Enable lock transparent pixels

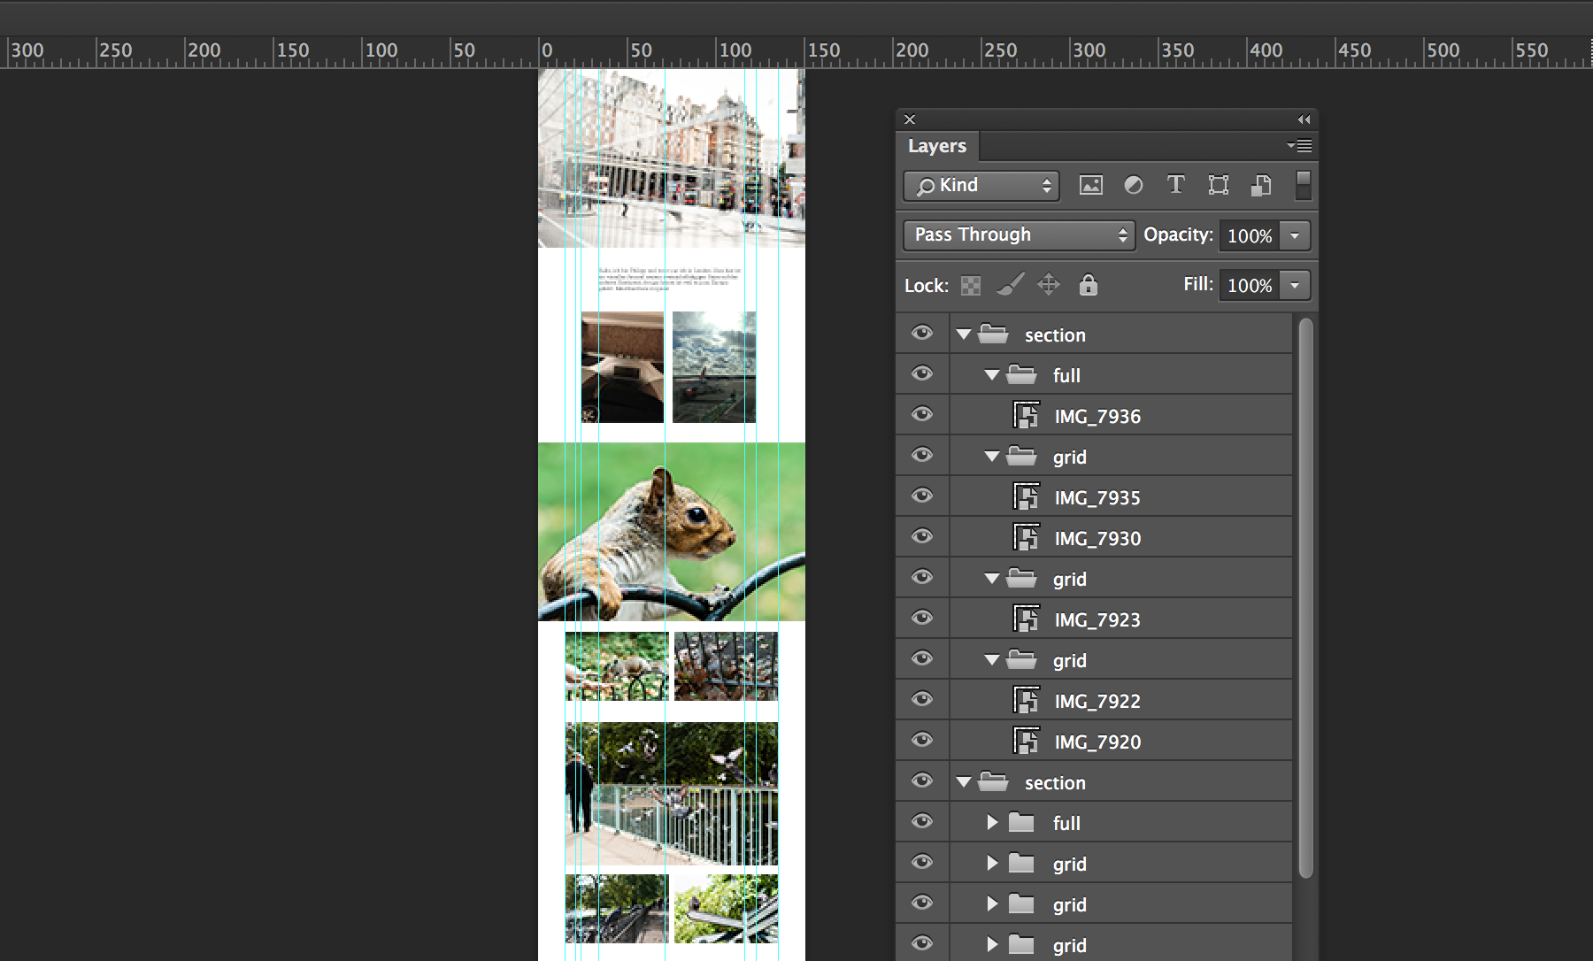tap(970, 285)
